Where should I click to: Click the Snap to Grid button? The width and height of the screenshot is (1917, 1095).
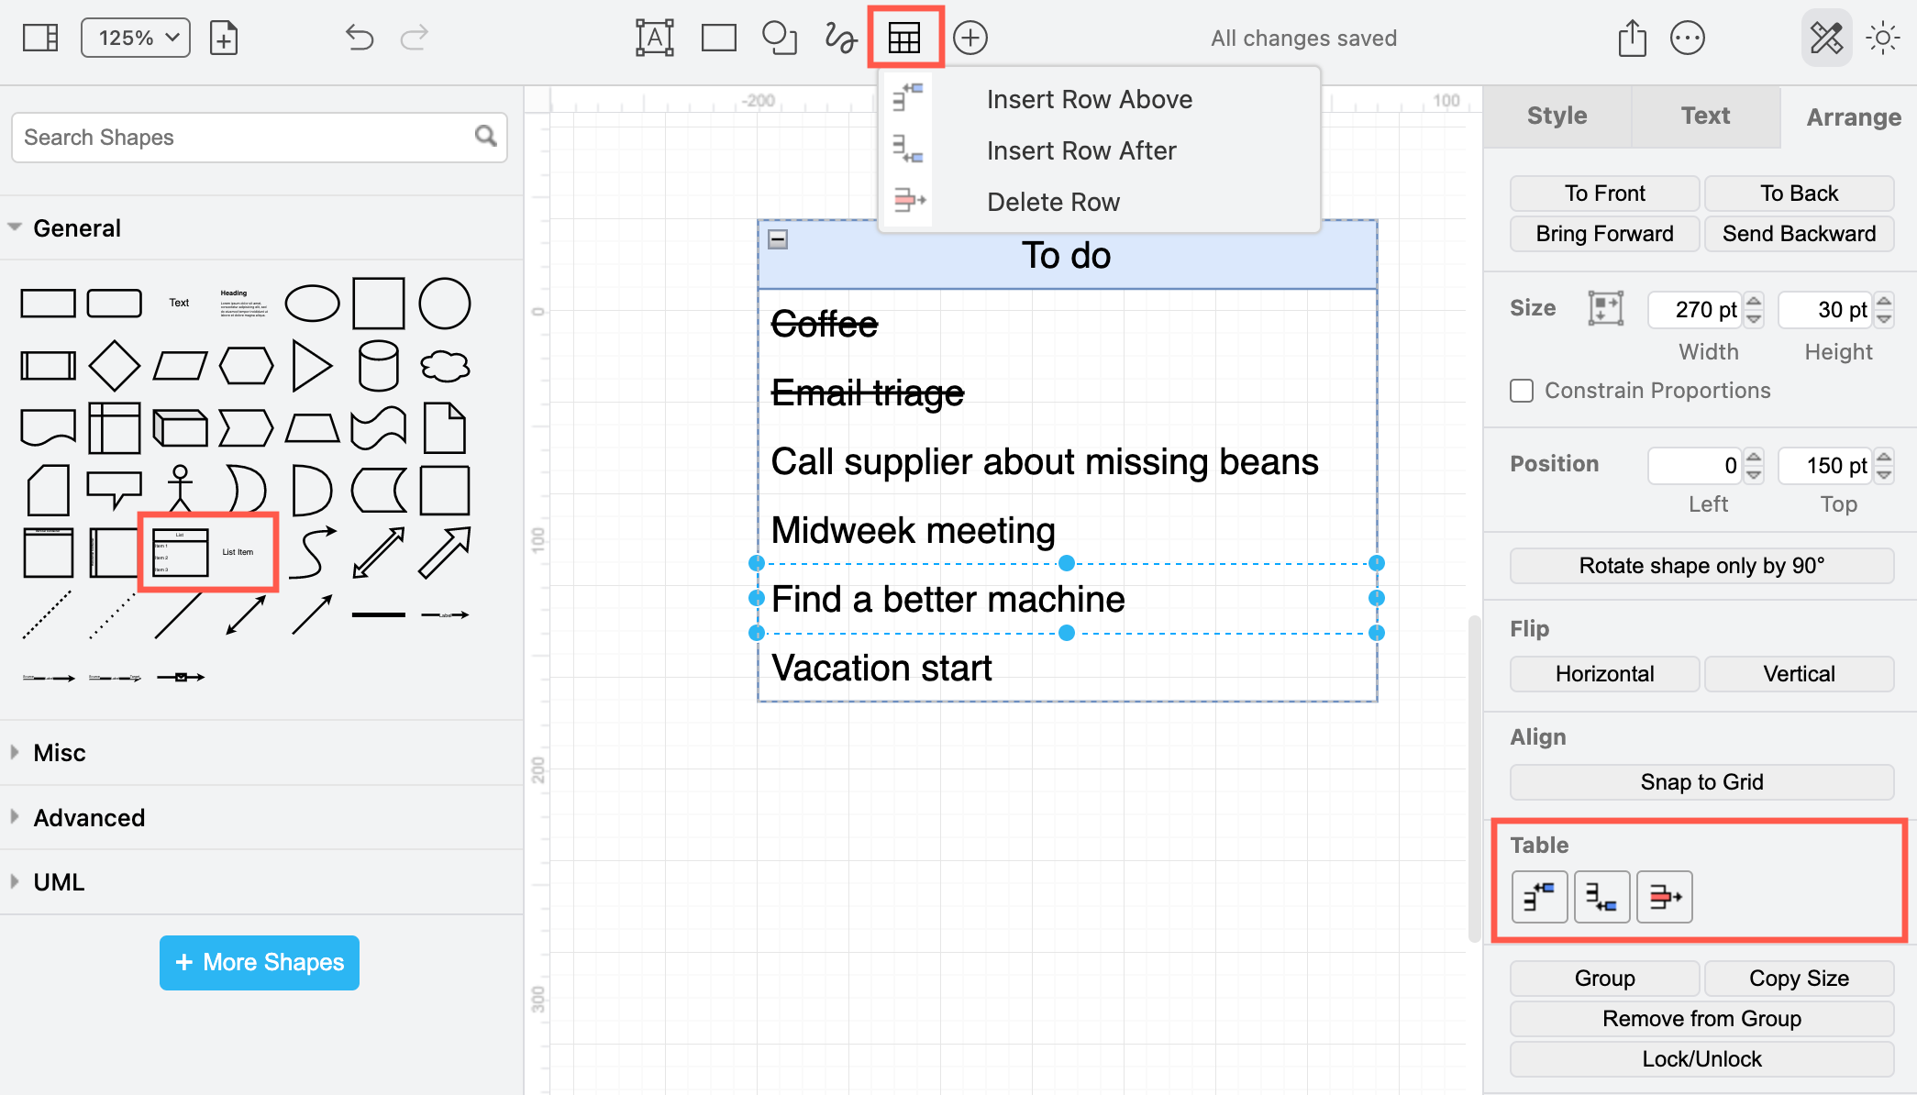[x=1702, y=783]
